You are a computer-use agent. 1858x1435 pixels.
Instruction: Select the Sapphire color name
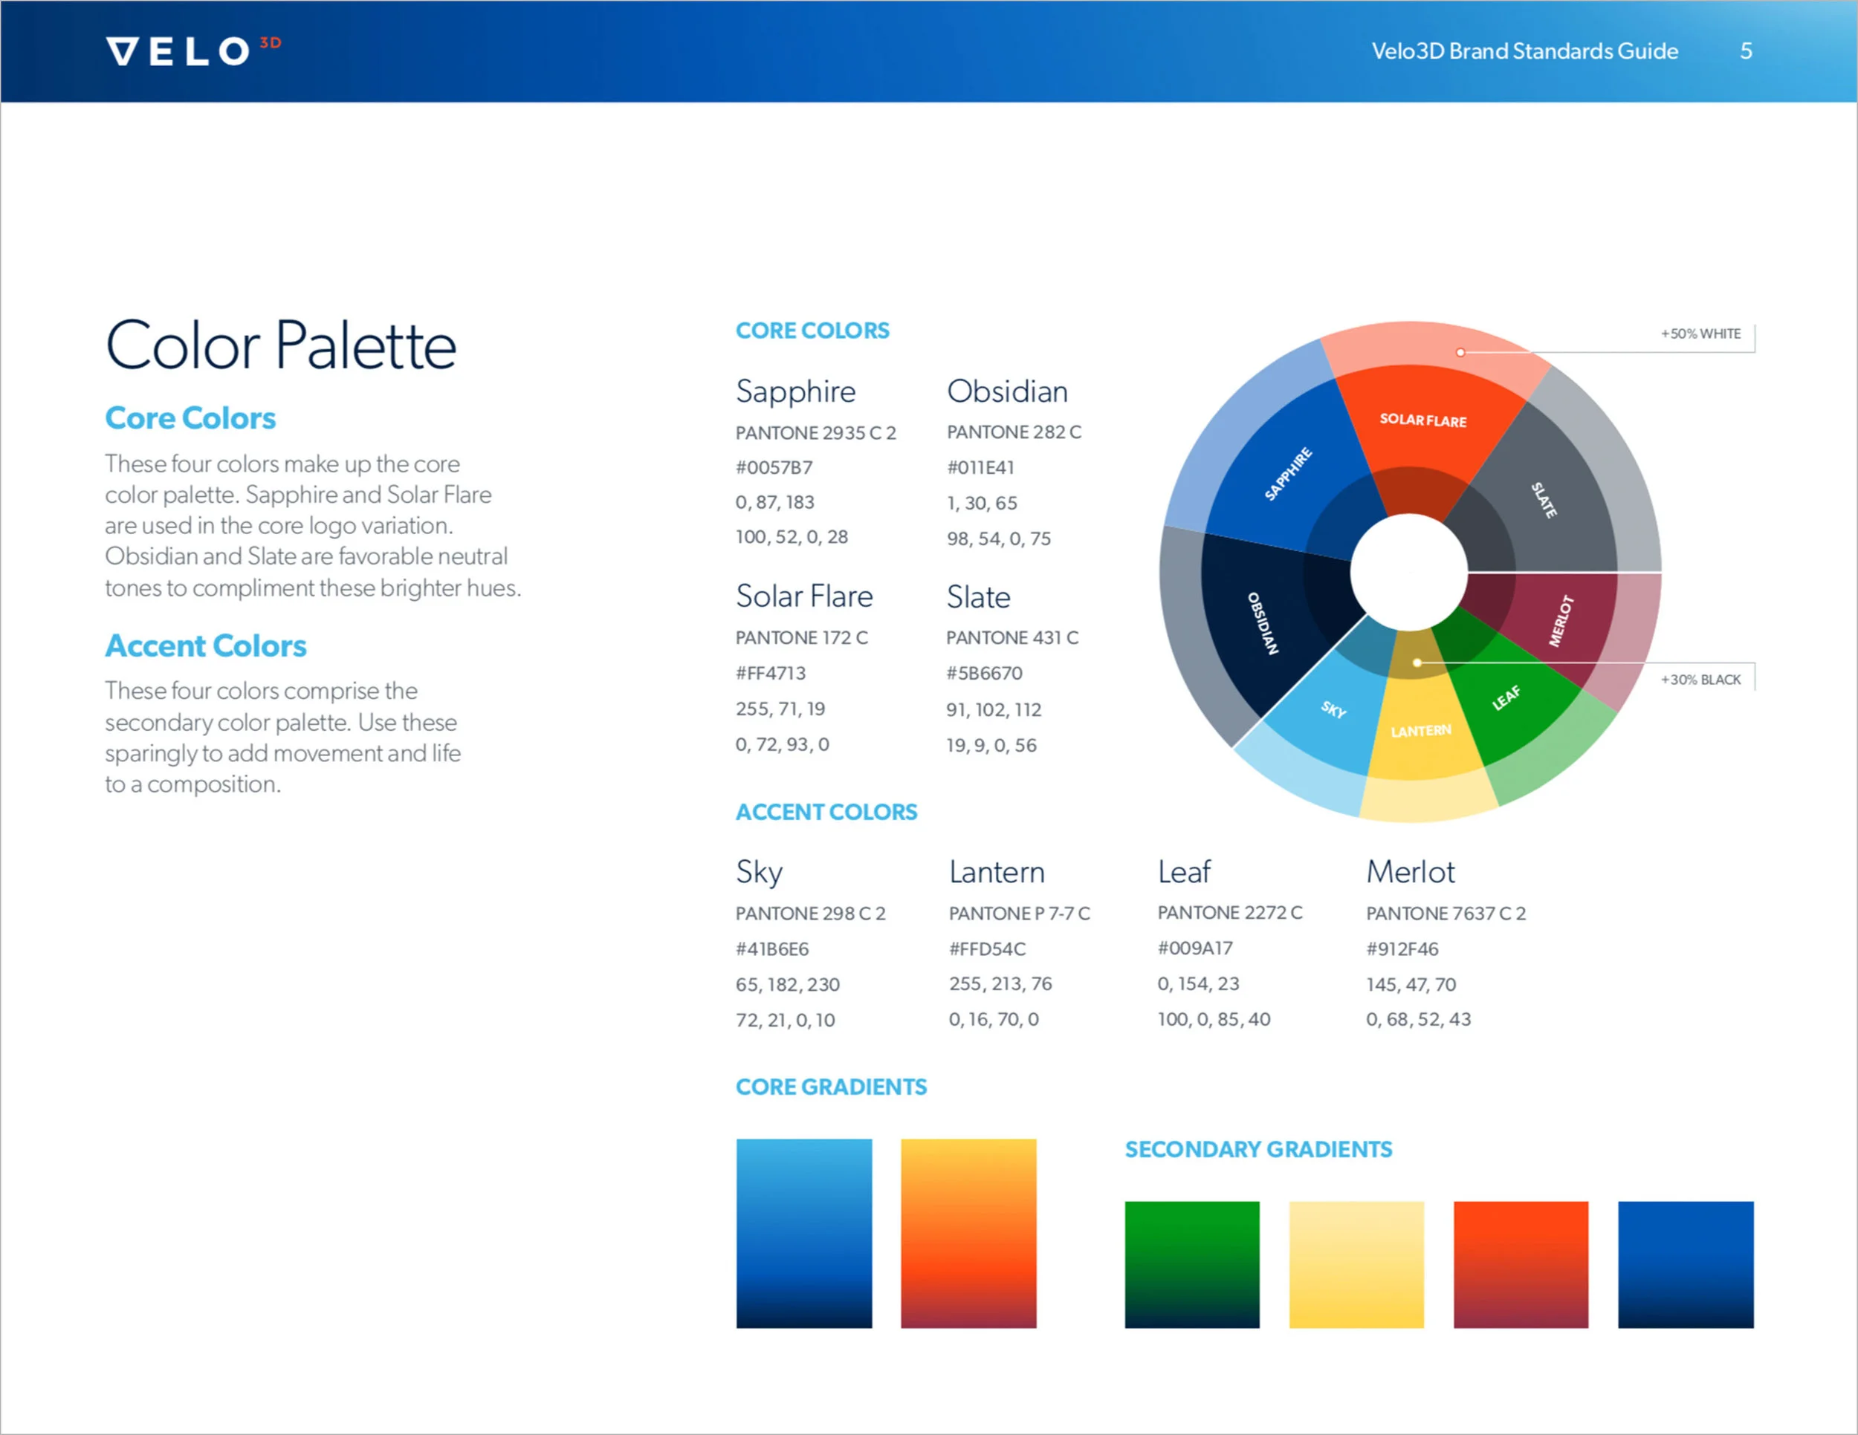pos(795,393)
